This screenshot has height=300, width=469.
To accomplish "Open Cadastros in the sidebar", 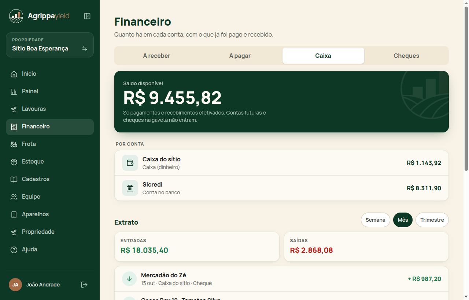I will coord(50,179).
